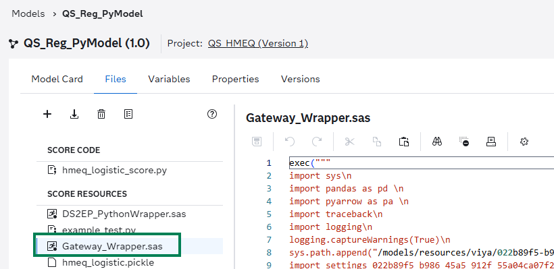The width and height of the screenshot is (554, 269).
Task: Click the Gateway_Wrapper.sas editor heading
Action: pyautogui.click(x=308, y=118)
